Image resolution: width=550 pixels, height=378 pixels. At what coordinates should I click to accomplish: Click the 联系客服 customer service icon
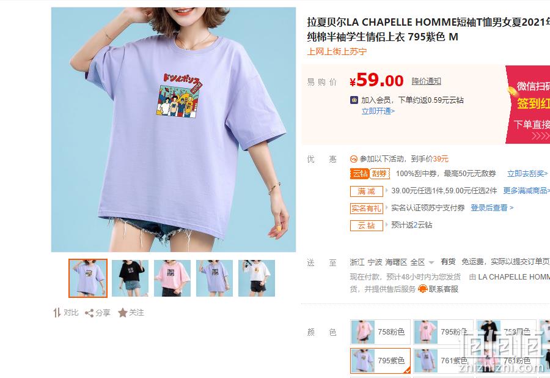(423, 289)
